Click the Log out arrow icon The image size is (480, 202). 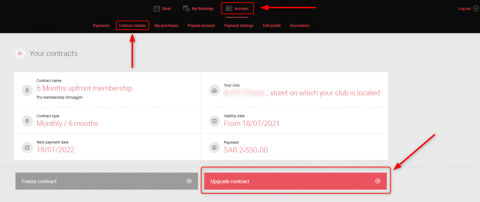[476, 8]
